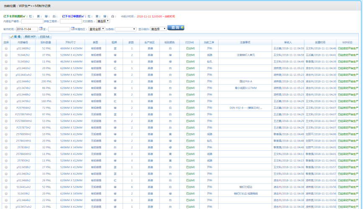The width and height of the screenshot is (363, 209).
Task: Select radio button for row 513442h2
Action: coord(6,55)
